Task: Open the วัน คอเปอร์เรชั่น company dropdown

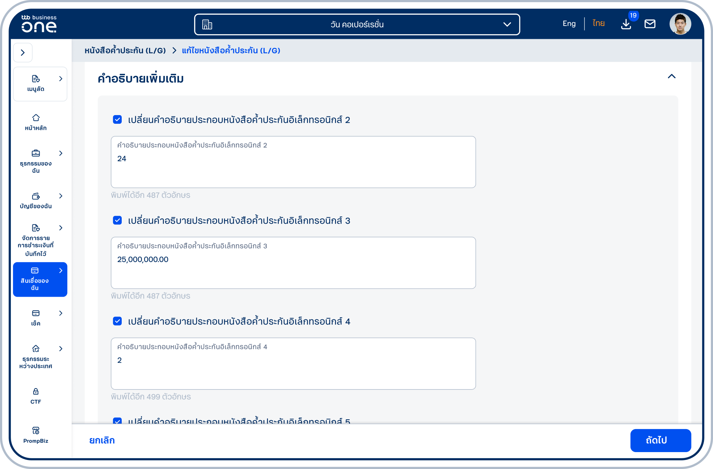Action: tap(357, 24)
